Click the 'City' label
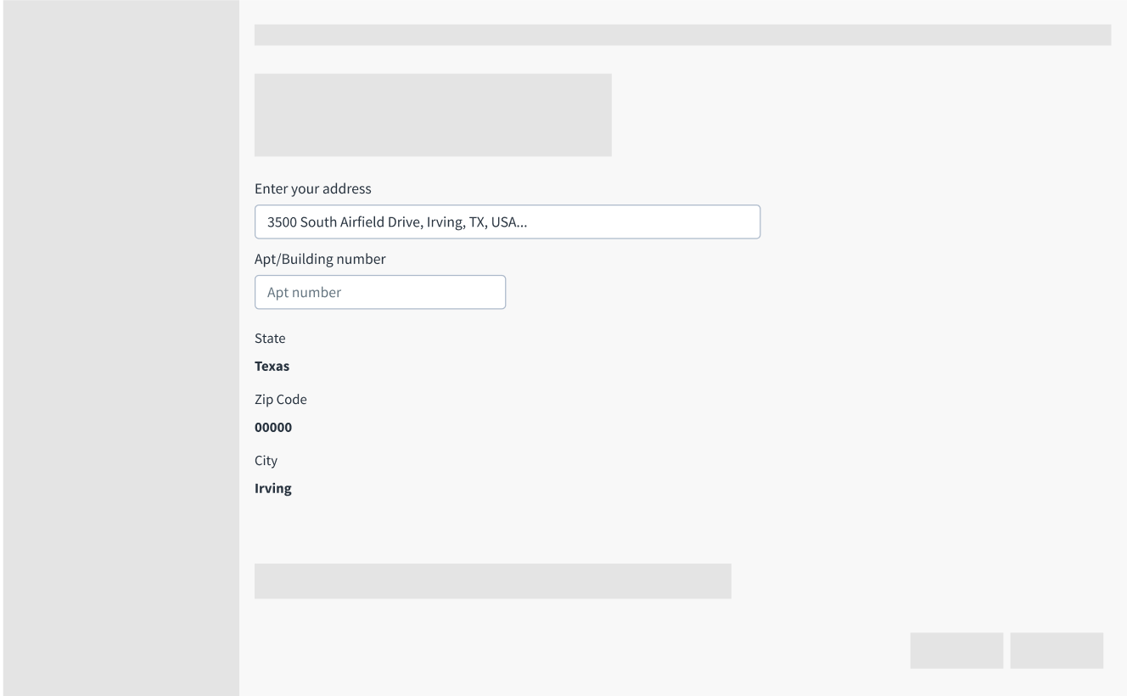Image resolution: width=1127 pixels, height=696 pixels. click(266, 461)
